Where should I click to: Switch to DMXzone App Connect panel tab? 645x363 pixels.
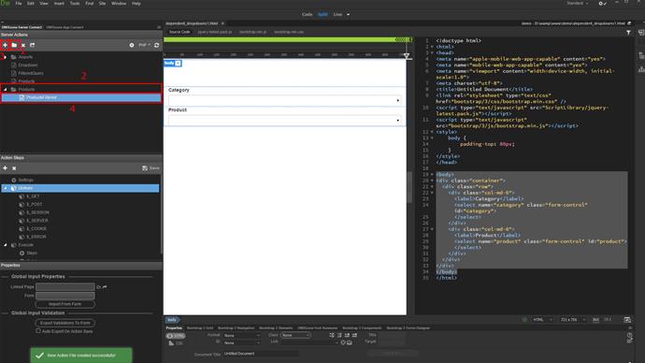64,27
